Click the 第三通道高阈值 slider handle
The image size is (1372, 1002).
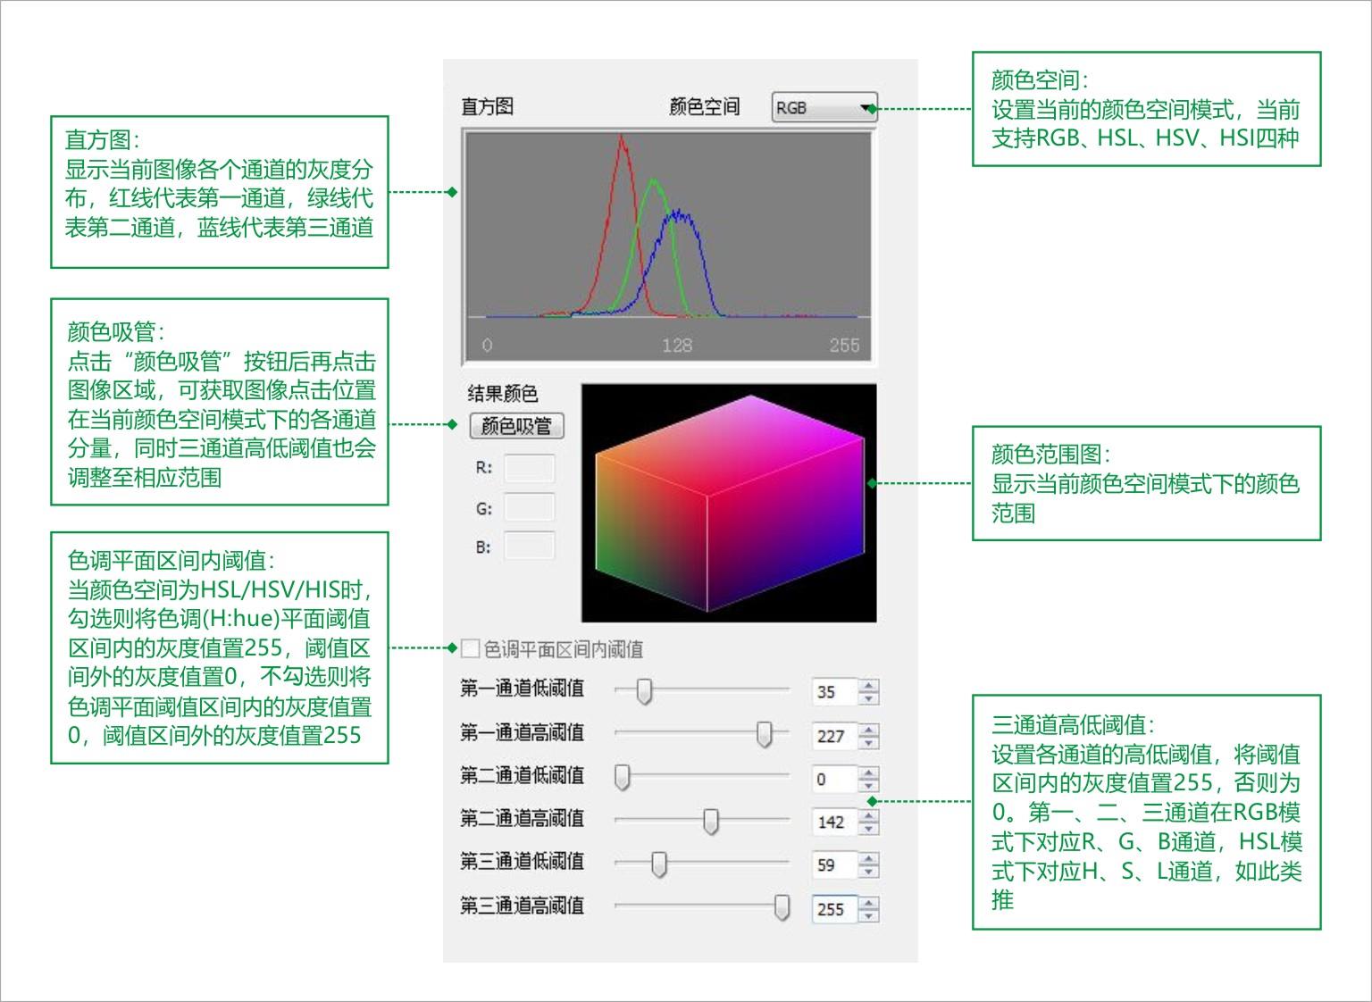782,907
